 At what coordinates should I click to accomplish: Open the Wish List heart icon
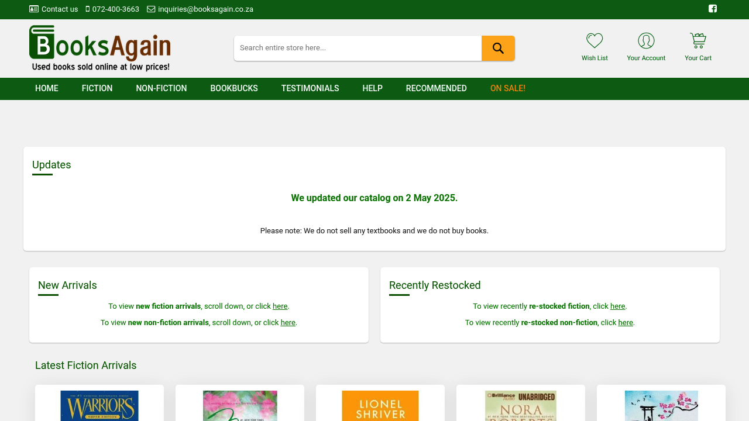[x=595, y=41]
